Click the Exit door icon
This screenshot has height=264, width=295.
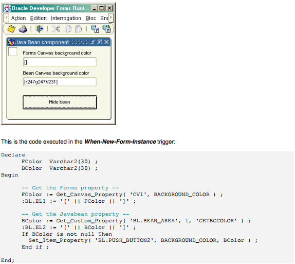(40, 29)
